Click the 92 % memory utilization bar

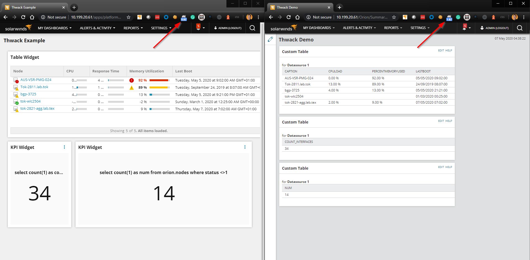(160, 80)
